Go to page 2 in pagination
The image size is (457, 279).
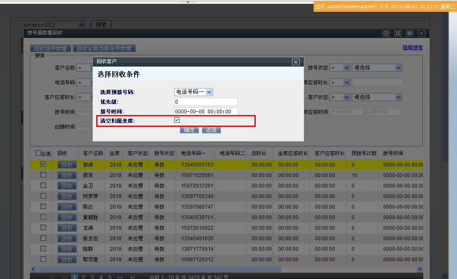pyautogui.click(x=83, y=277)
